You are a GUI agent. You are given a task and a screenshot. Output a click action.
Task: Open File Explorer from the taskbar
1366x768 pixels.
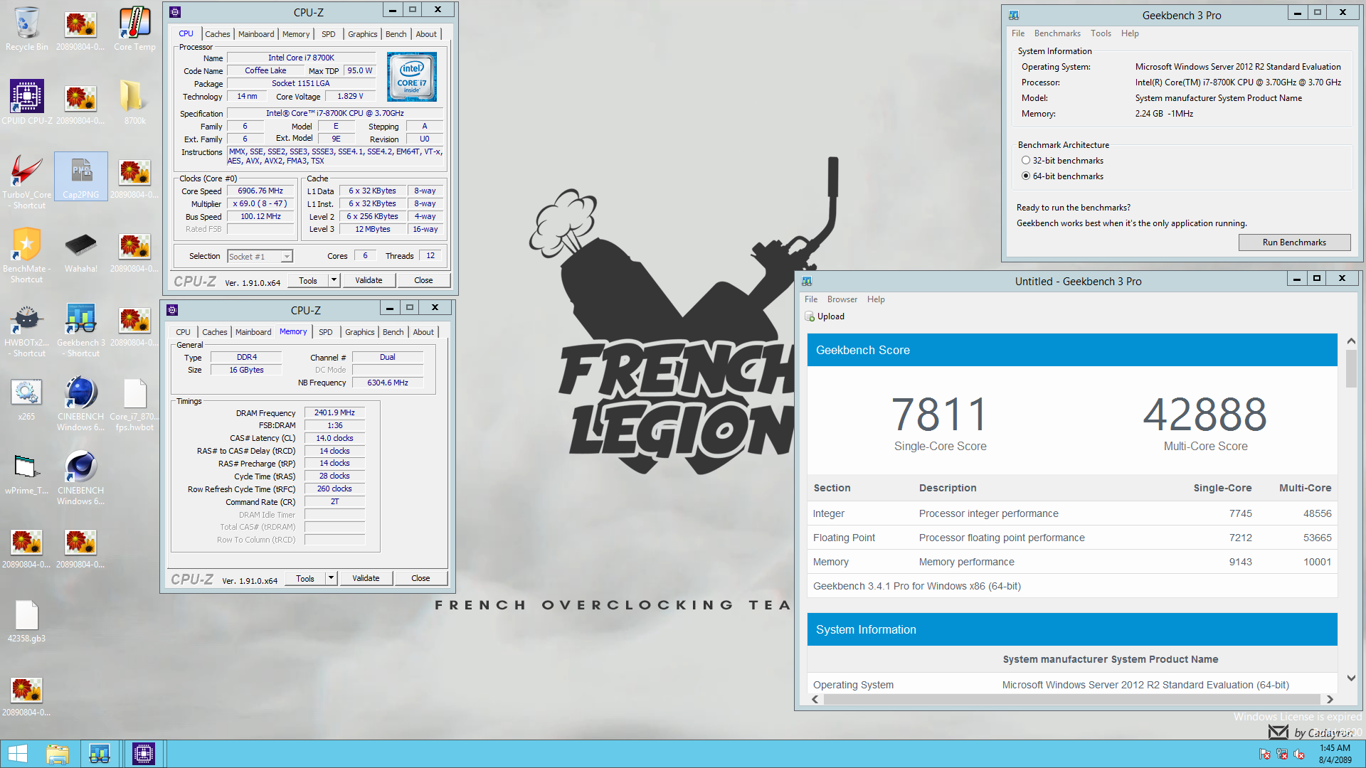click(58, 754)
